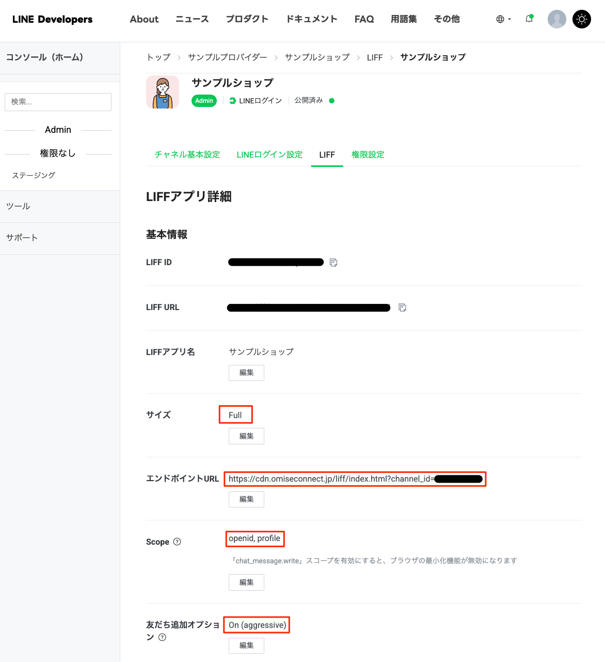Open the 用語集 menu item
Viewport: 605px width, 662px height.
point(404,19)
